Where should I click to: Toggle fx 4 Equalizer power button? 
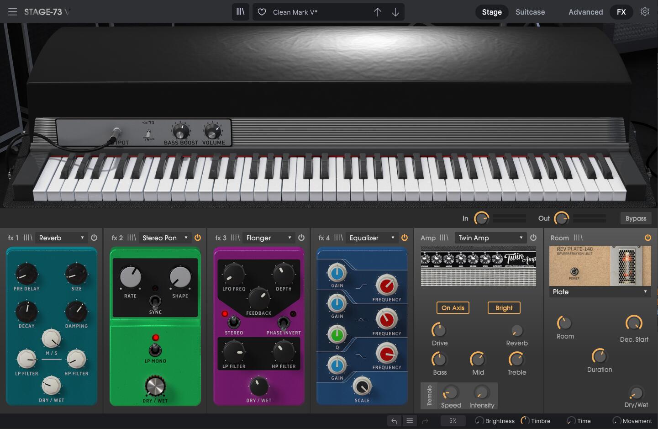coord(405,238)
